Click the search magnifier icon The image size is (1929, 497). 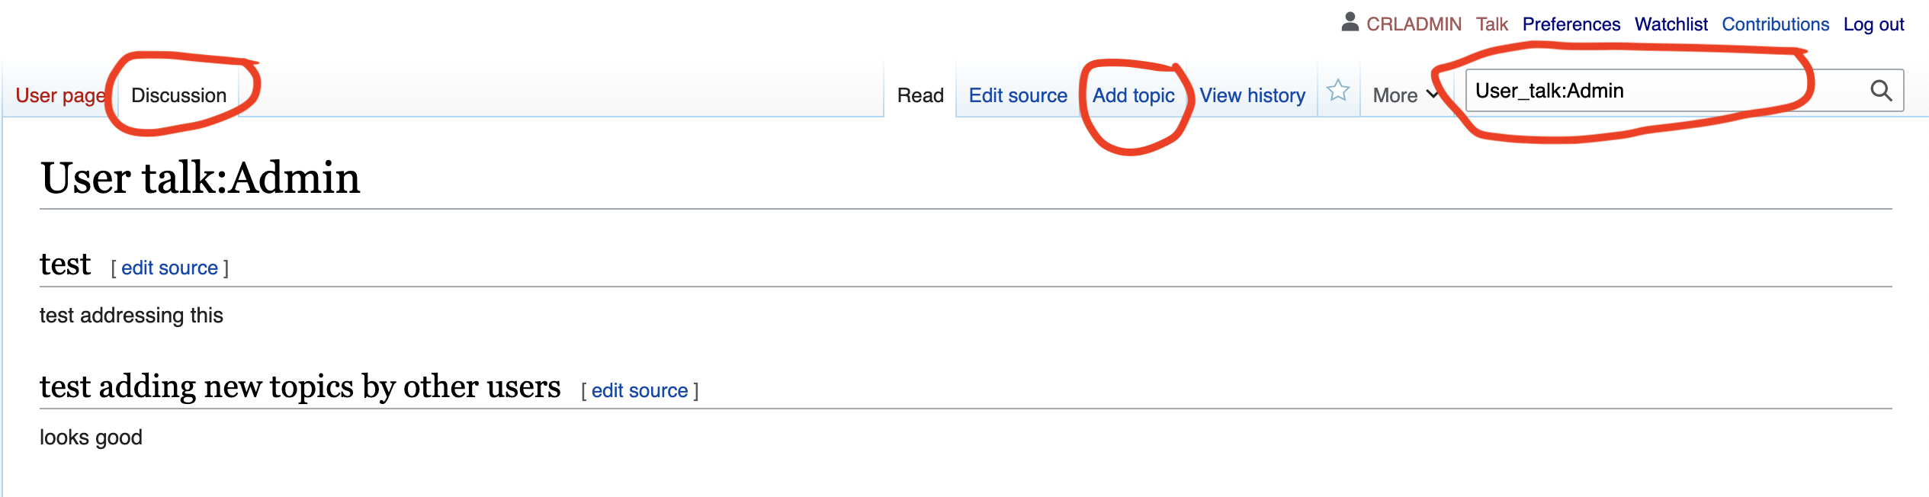click(x=1881, y=91)
